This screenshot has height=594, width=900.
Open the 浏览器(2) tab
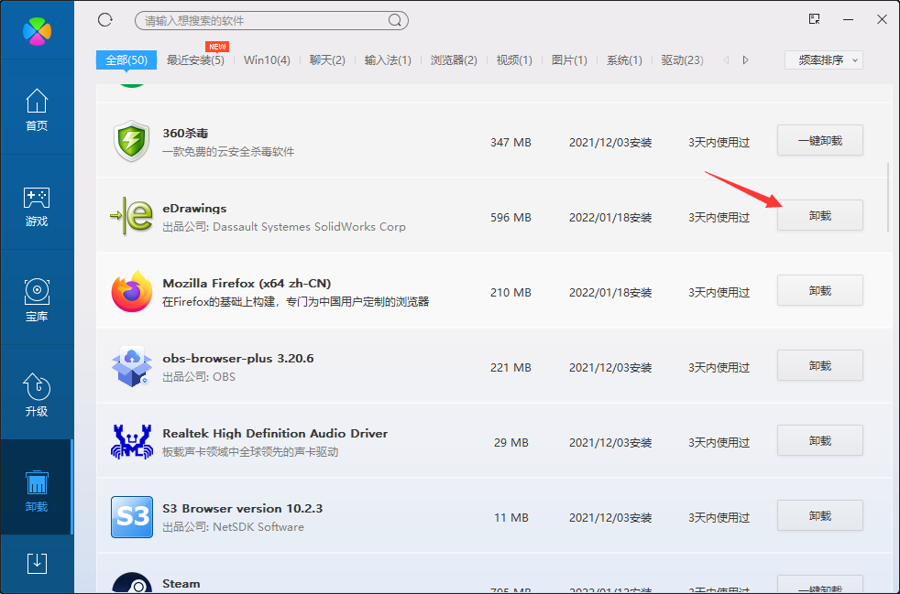454,60
